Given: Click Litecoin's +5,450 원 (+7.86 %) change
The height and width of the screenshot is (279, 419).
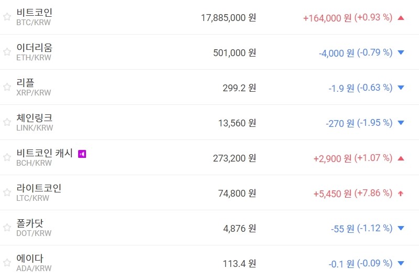Looking at the screenshot, I should (352, 193).
